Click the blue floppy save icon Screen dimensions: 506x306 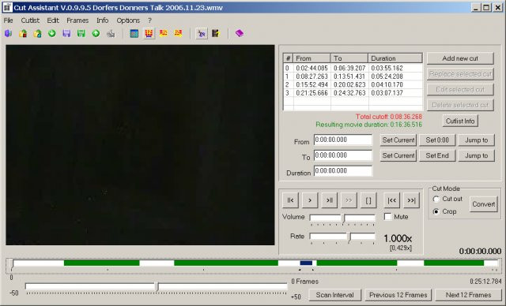click(x=66, y=33)
